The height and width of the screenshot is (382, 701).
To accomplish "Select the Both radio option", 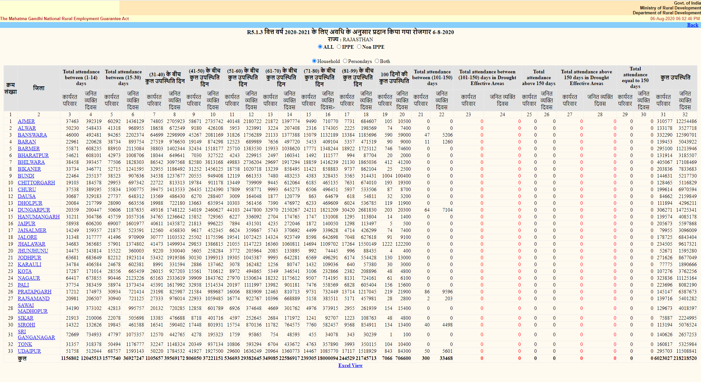I will [377, 61].
